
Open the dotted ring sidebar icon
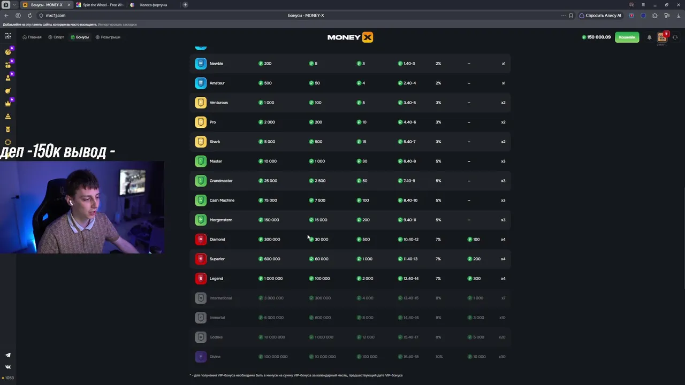[x=8, y=142]
